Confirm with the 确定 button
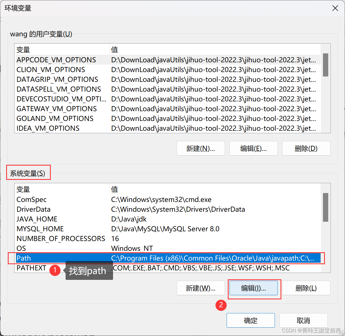Screen dimensions: 345x336 coord(251,320)
